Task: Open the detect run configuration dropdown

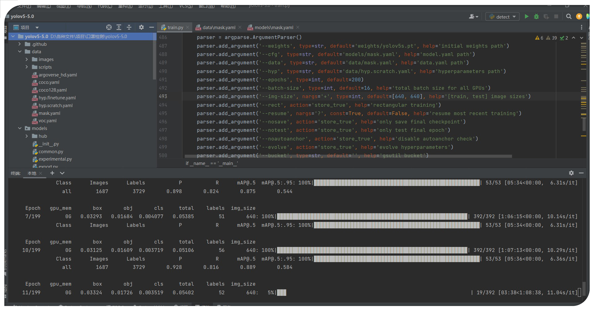Action: pos(503,17)
